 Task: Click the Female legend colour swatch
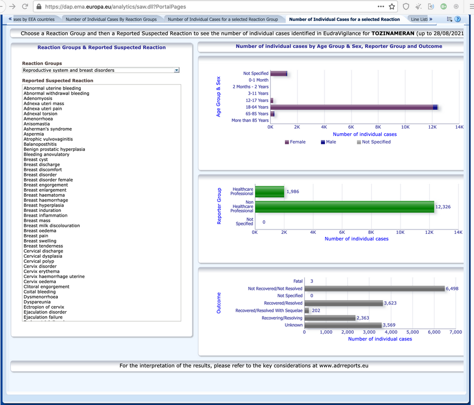click(287, 142)
